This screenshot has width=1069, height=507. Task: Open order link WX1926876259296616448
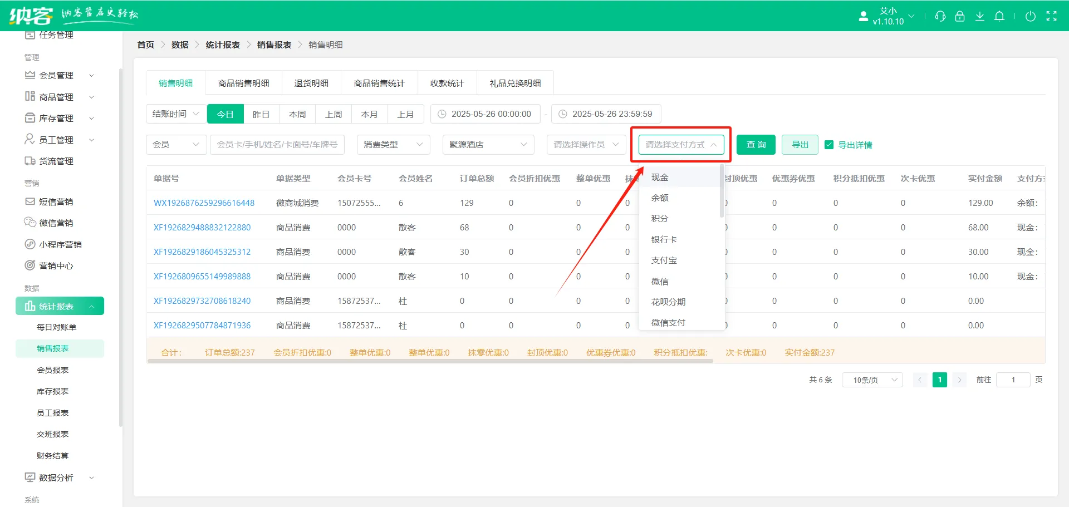[204, 203]
